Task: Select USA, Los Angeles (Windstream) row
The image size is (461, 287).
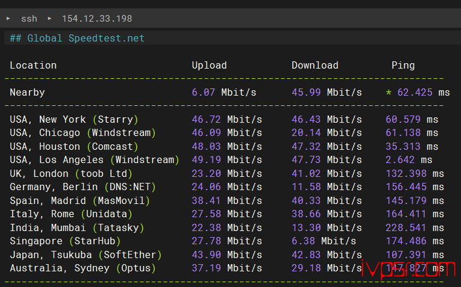Action: (95, 159)
